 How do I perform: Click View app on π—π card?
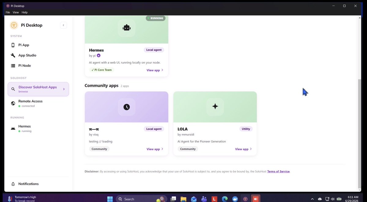click(x=155, y=149)
